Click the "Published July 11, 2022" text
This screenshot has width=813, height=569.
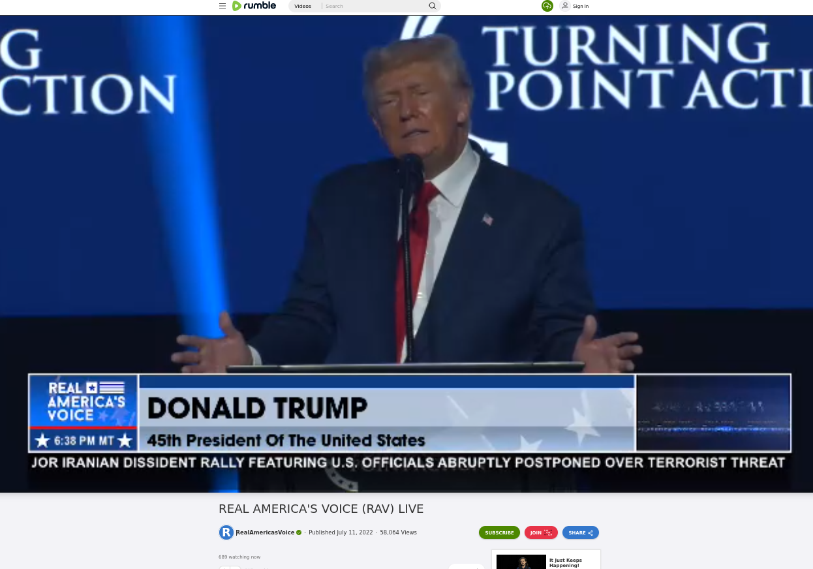click(x=341, y=532)
